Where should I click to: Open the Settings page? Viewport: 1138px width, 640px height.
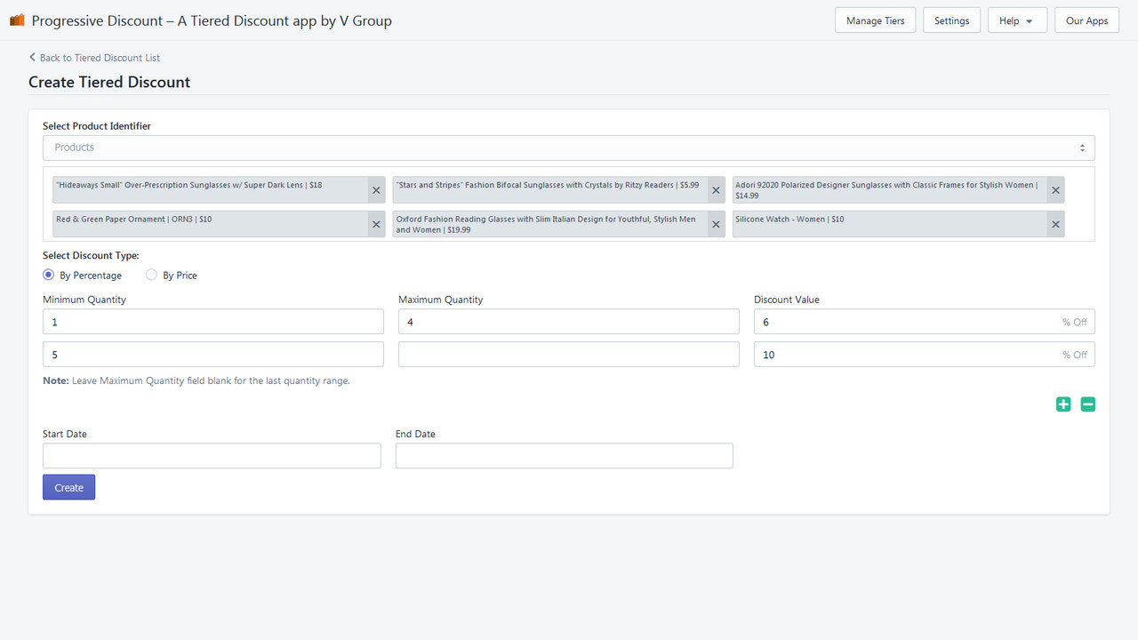coord(951,20)
